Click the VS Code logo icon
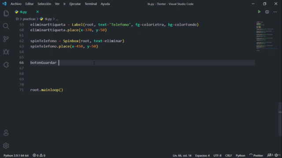Image resolution: width=282 pixels, height=158 pixels. click(4, 4)
